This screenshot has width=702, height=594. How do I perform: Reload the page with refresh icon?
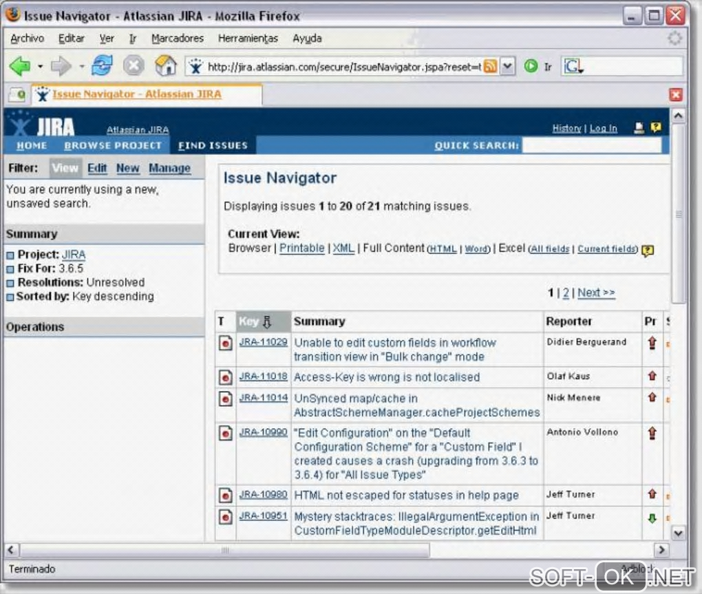click(x=102, y=66)
